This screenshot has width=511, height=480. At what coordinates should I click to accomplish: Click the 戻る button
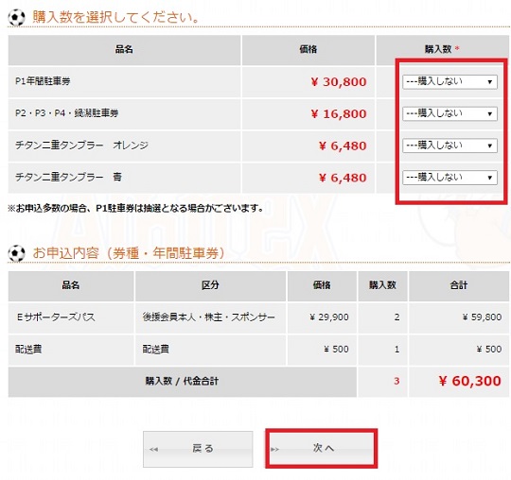pyautogui.click(x=198, y=449)
